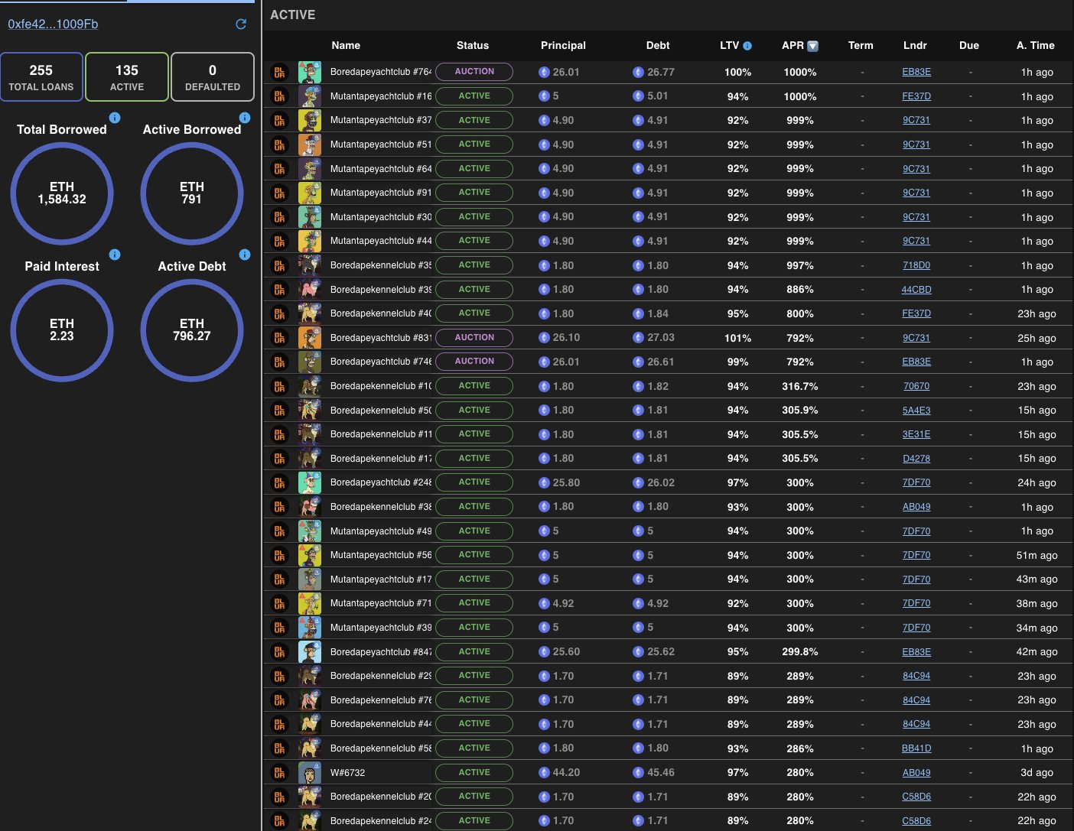1074x831 pixels.
Task: Click the LTV column info icon
Action: (747, 46)
